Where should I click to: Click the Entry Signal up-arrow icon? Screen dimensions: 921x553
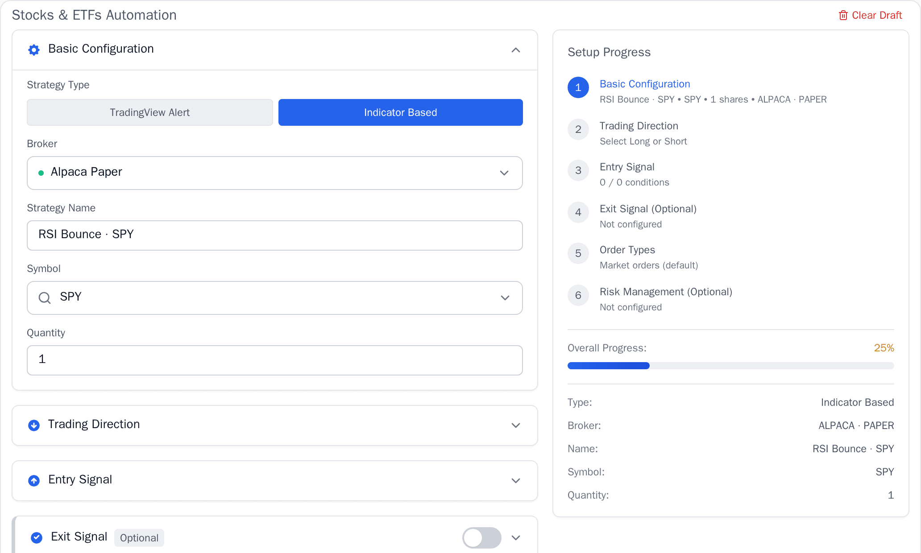[34, 480]
